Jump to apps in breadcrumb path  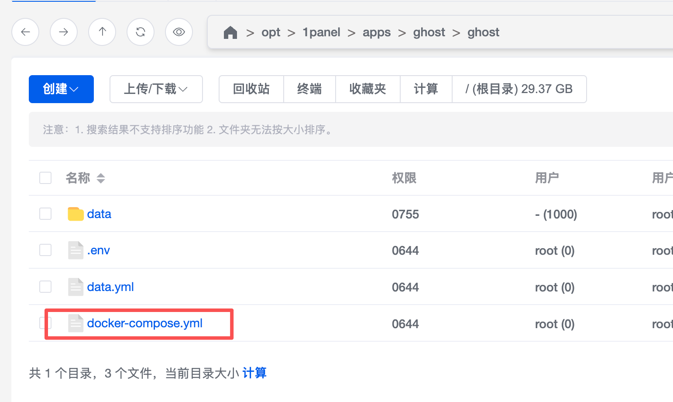pos(376,32)
